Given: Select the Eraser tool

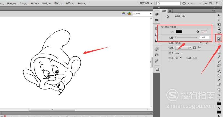Looking at the screenshot, I should (219, 84).
